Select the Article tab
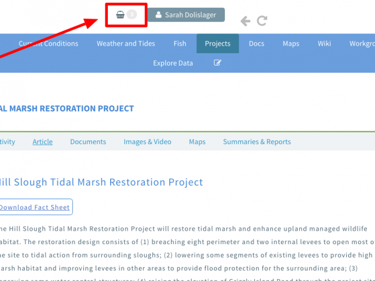The width and height of the screenshot is (375, 281). click(43, 142)
